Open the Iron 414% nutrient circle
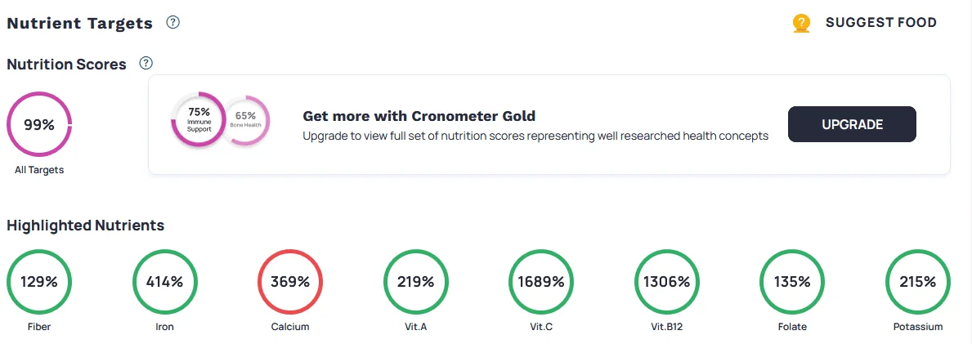Image resolution: width=972 pixels, height=344 pixels. pyautogui.click(x=164, y=281)
